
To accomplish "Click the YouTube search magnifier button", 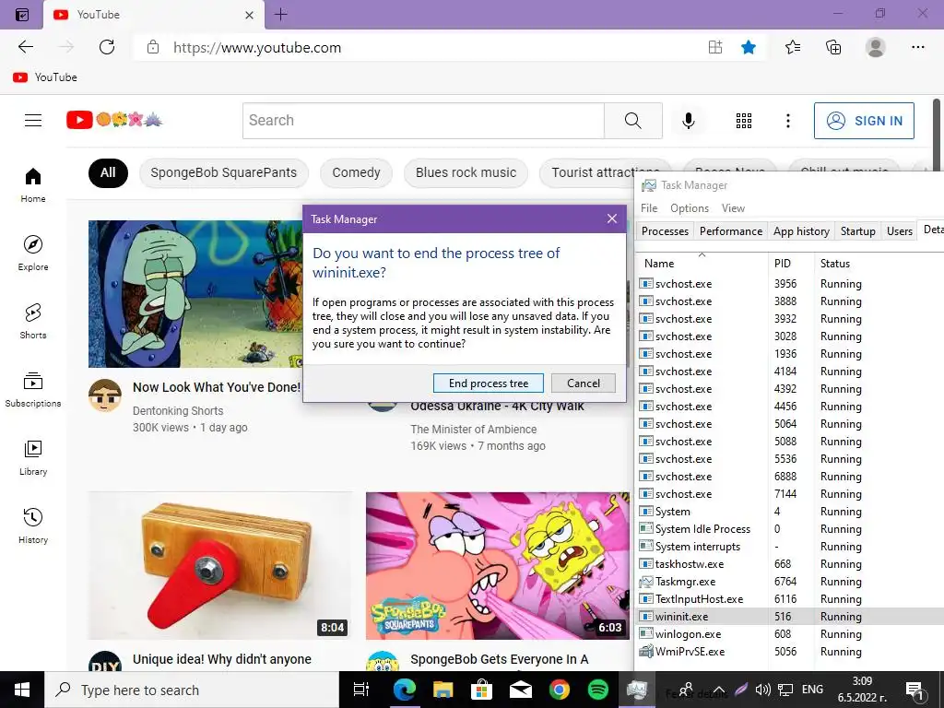I will point(632,121).
